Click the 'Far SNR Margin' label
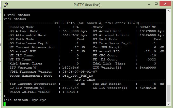The width and height of the screenshot is (173, 108). (107, 84)
